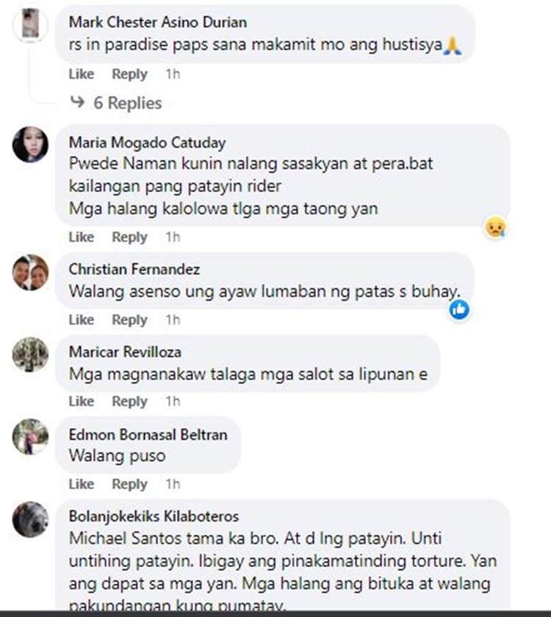Reply to Maricar Revilloza's comment
551x617 pixels.
[130, 402]
